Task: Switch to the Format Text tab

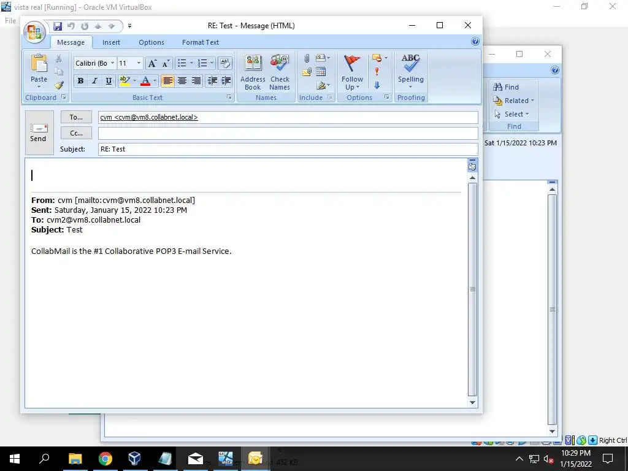Action: click(201, 42)
